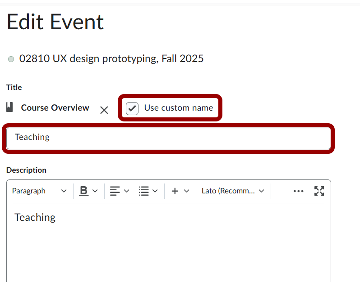Expand the alignment options chevron
360x282 pixels.
[127, 191]
